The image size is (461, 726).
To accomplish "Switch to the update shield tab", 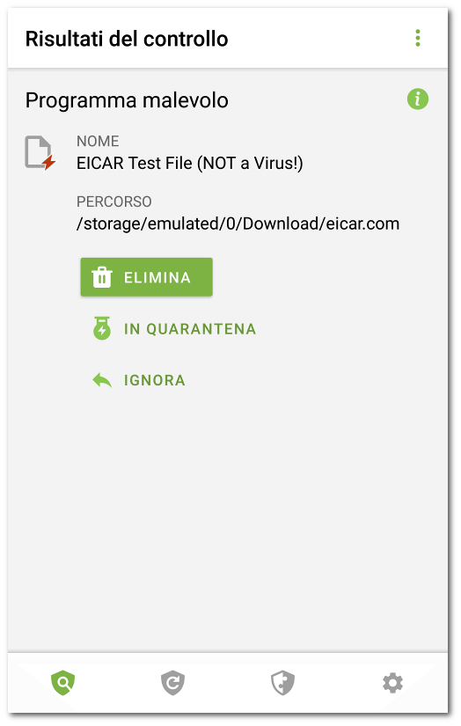I will pyautogui.click(x=172, y=683).
